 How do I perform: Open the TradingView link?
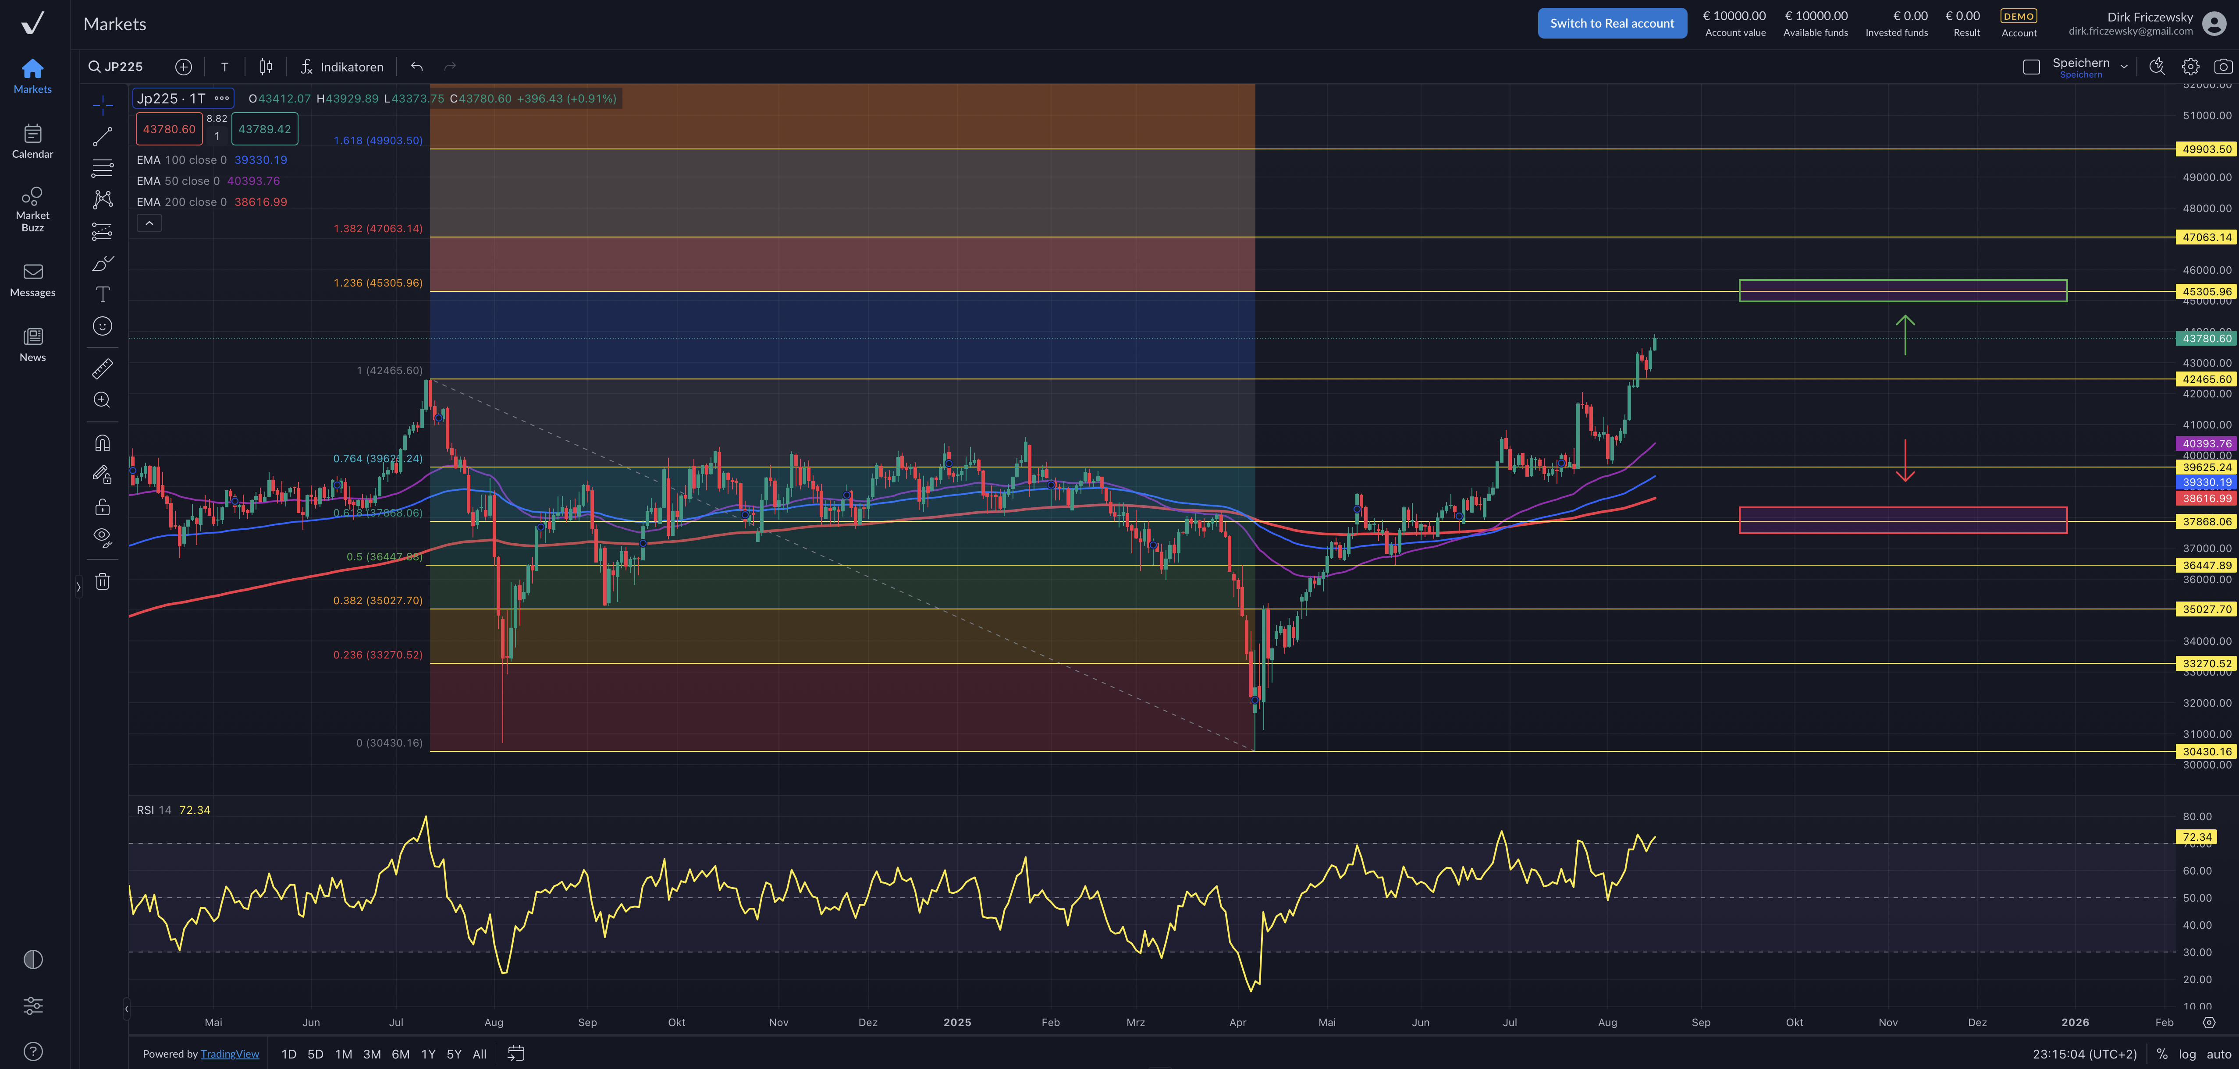(229, 1053)
